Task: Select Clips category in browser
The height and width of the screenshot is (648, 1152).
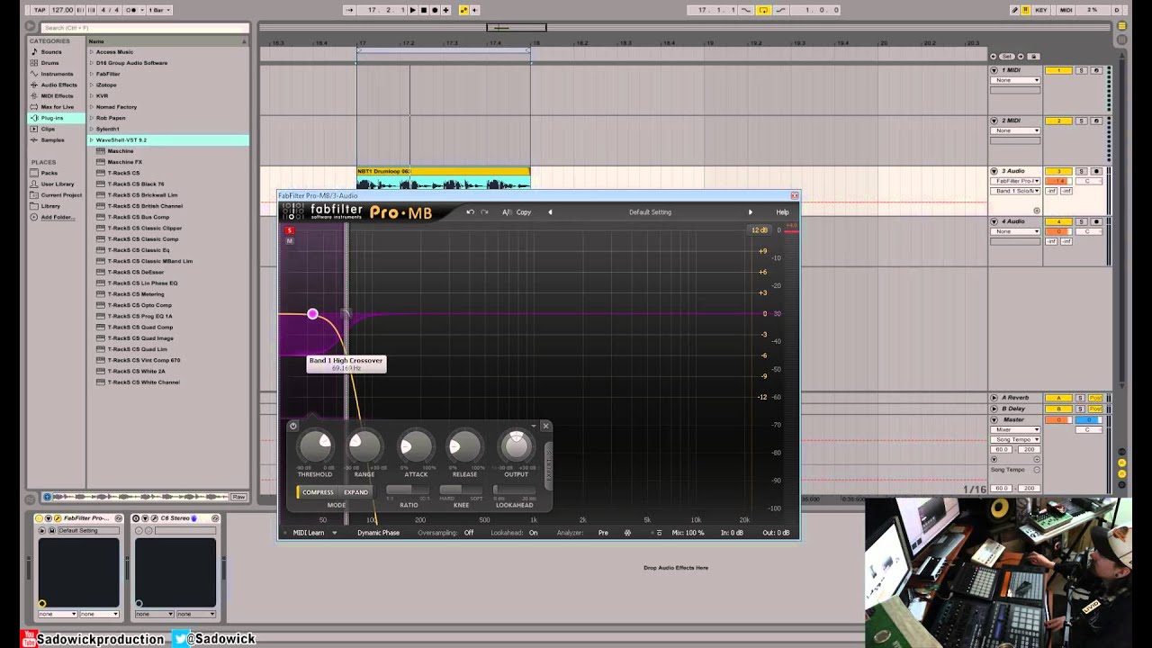Action: tap(48, 129)
